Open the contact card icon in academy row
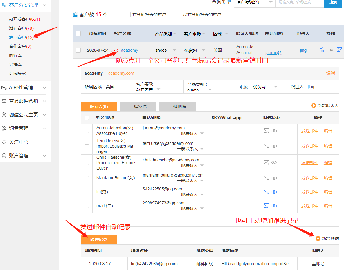This screenshot has height=270, width=344. pos(331,50)
